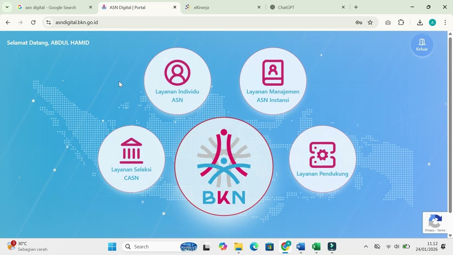This screenshot has width=453, height=255.
Task: Open Layanan Individu ASN circle
Action: pos(177,81)
